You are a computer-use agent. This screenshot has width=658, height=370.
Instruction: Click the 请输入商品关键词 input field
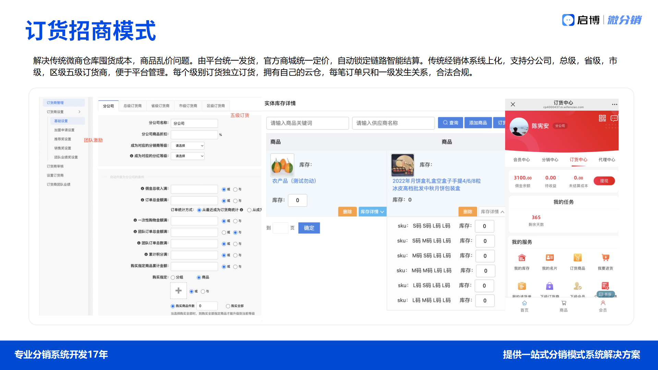tap(307, 123)
